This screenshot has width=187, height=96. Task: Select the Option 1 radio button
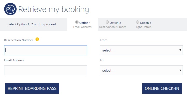point(77,22)
